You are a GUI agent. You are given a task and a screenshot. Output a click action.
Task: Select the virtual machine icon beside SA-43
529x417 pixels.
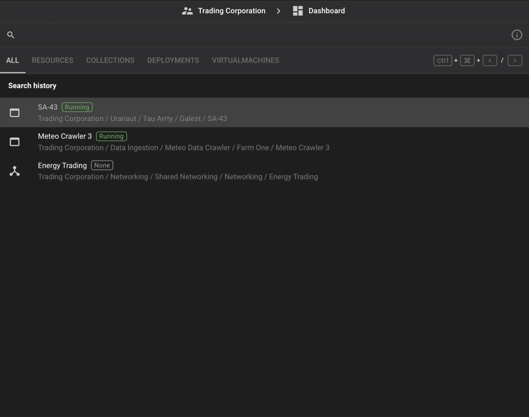[14, 112]
